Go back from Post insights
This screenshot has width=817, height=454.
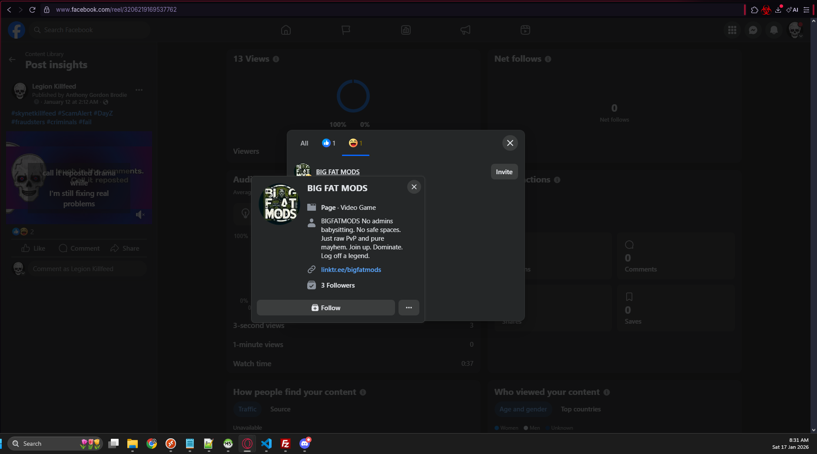[12, 60]
